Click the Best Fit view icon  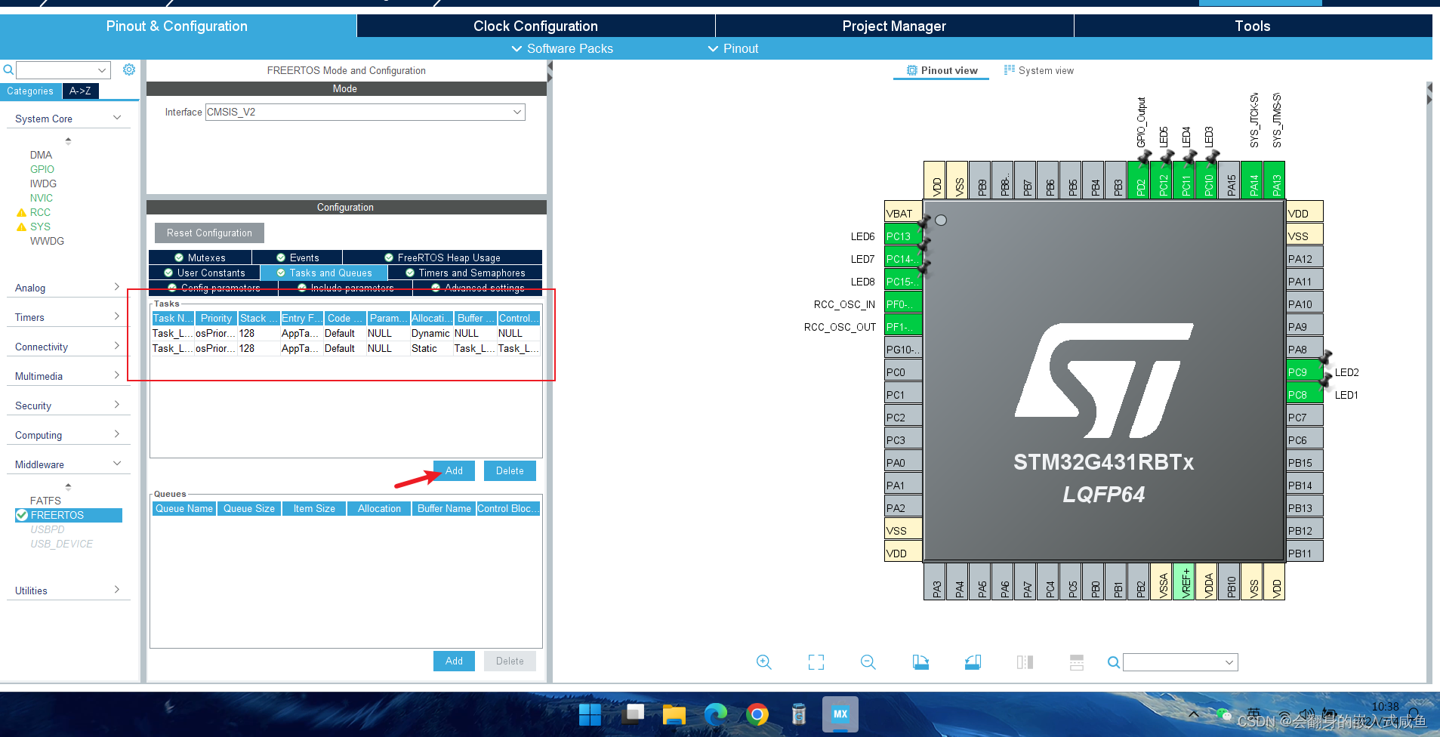click(x=816, y=662)
